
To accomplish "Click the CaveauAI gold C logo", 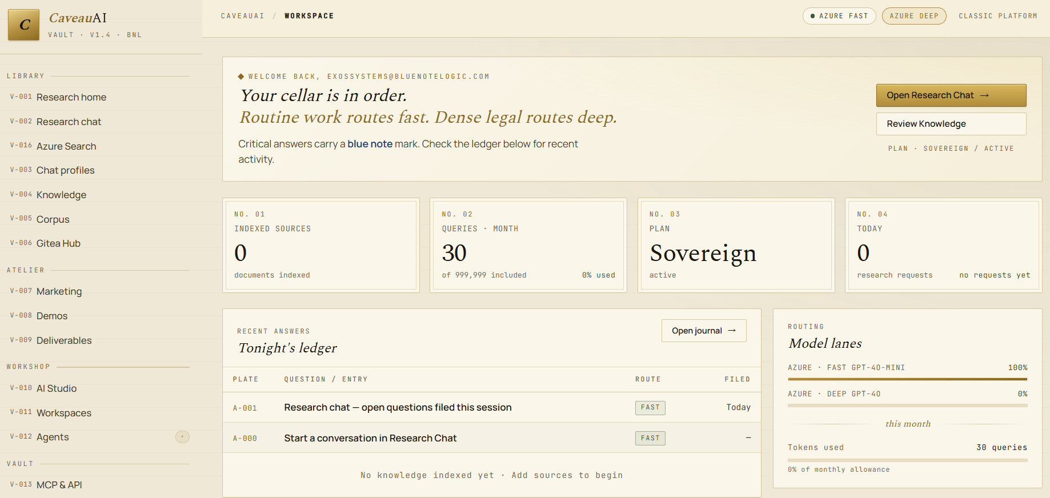I will [x=24, y=25].
